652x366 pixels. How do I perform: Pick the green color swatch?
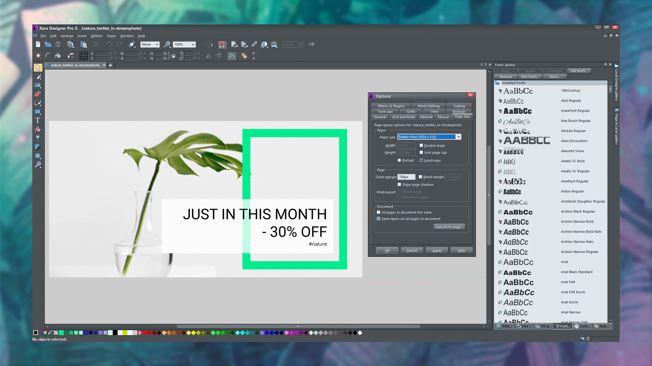[x=62, y=333]
